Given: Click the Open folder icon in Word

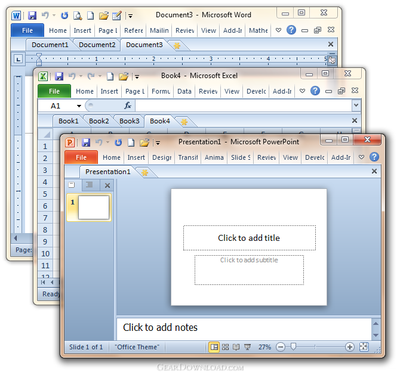Looking at the screenshot, I should (x=104, y=15).
